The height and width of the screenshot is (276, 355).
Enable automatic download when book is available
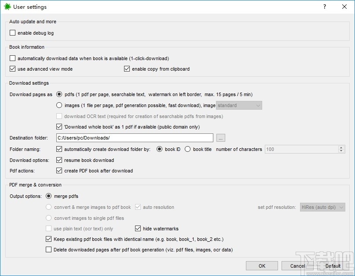coord(13,58)
